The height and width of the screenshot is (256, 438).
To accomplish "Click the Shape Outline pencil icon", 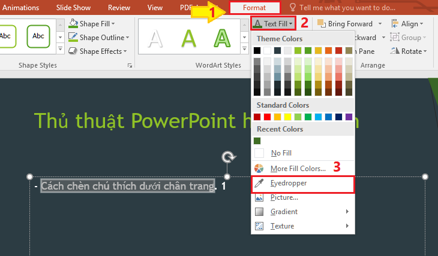I will point(73,37).
